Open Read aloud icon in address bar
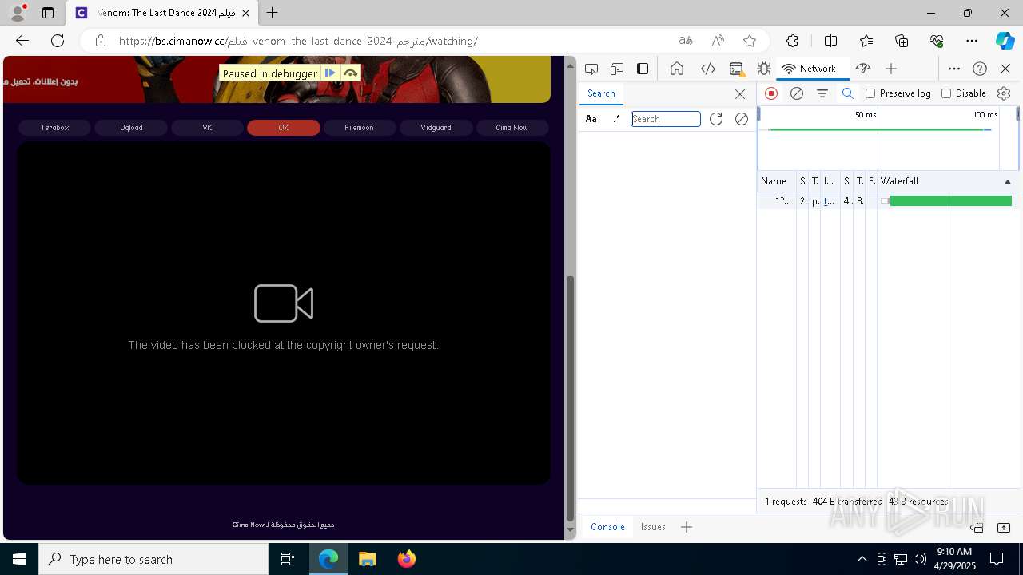1023x575 pixels. [x=718, y=41]
